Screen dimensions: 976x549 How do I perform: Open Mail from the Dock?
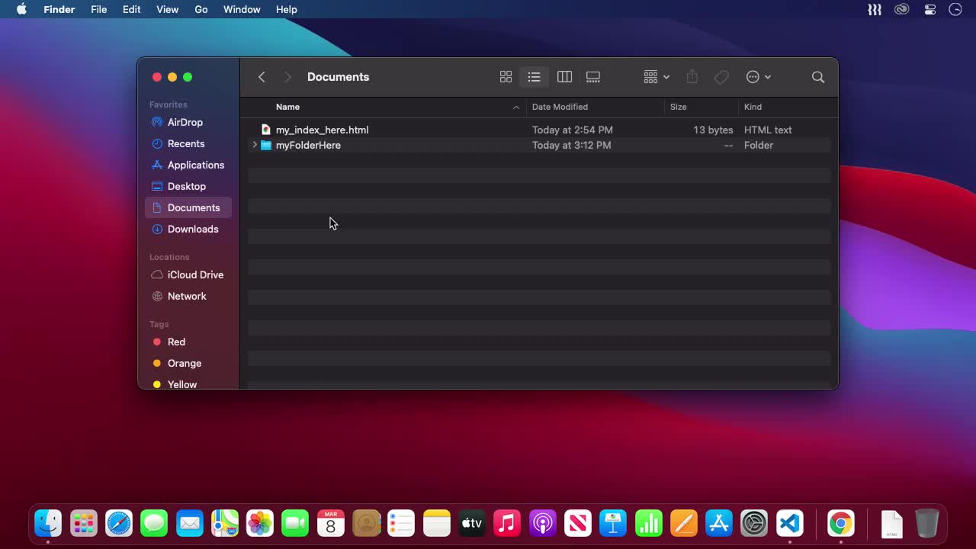(x=189, y=523)
